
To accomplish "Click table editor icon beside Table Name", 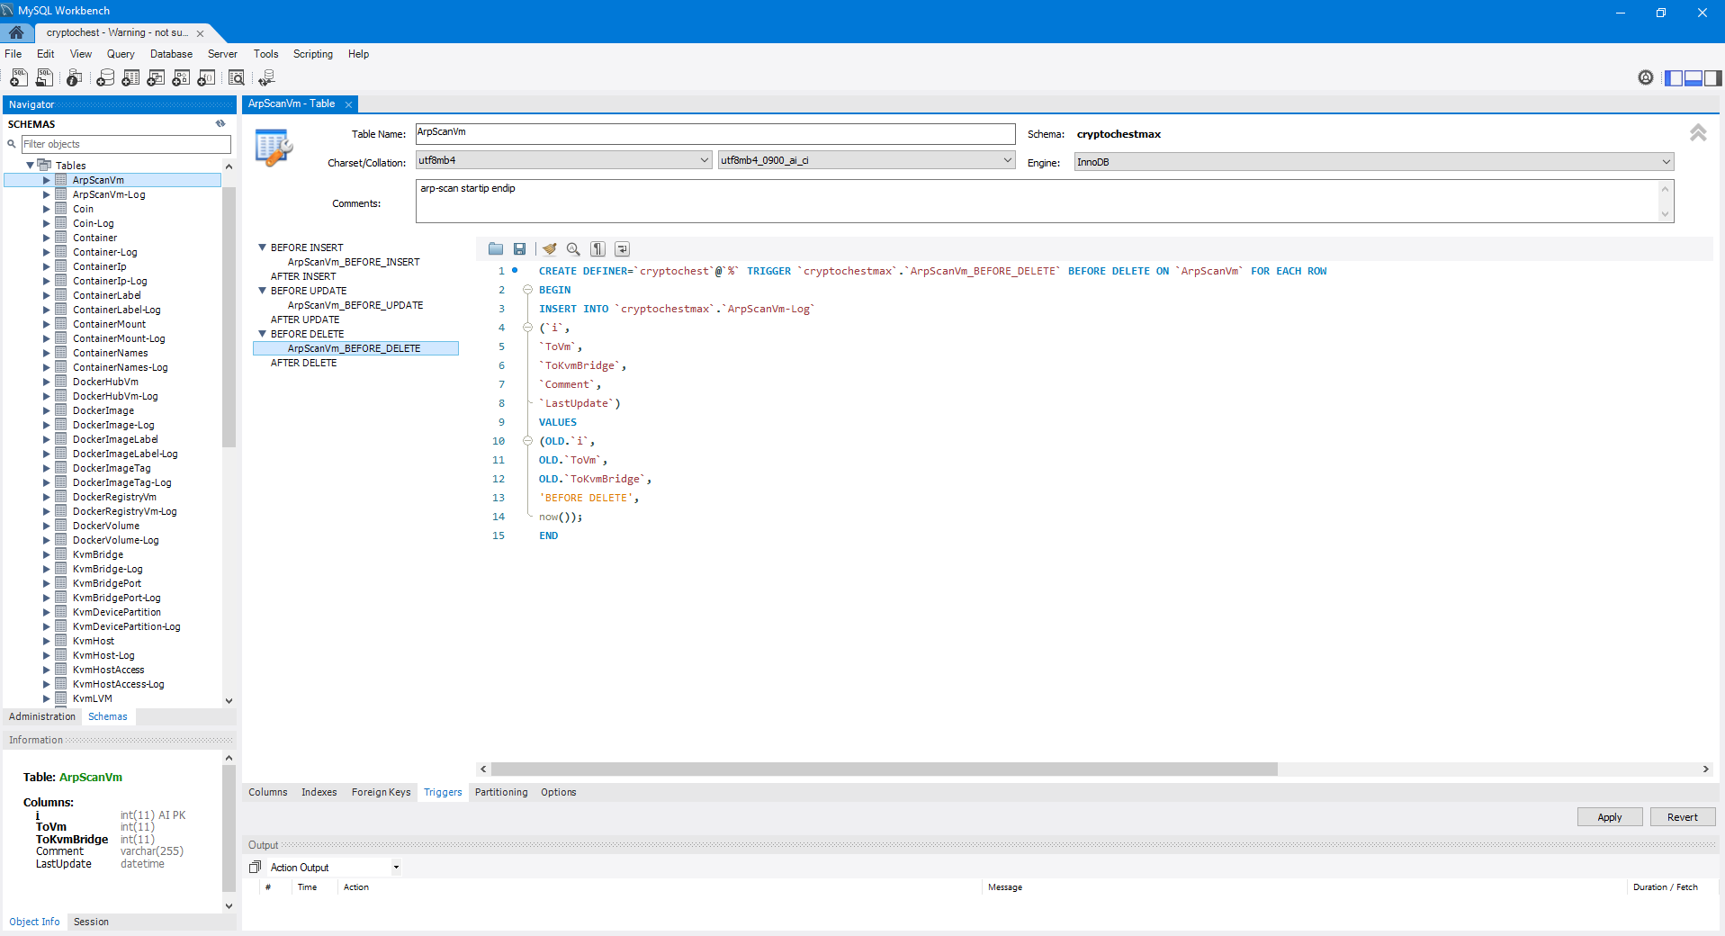I will pyautogui.click(x=274, y=148).
